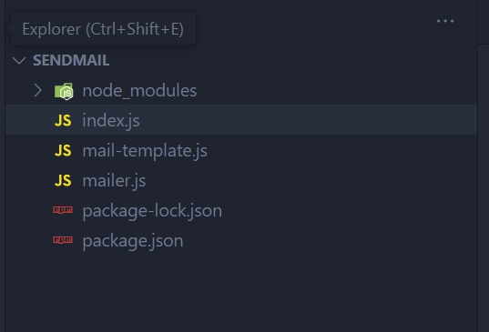Click the JS icon next to mailer.js
489x332 pixels.
pos(63,181)
